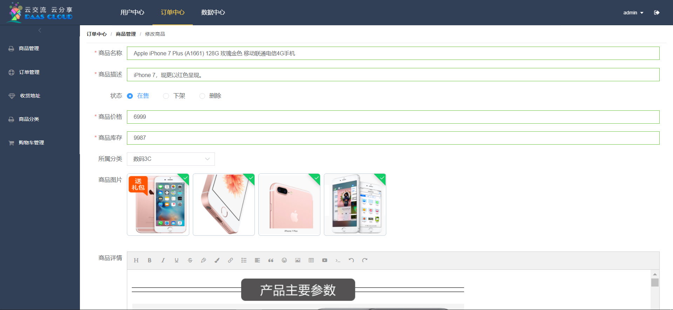Toggle selection of the pink iPhone back image
Viewport: 673px width, 310px height.
click(x=289, y=205)
